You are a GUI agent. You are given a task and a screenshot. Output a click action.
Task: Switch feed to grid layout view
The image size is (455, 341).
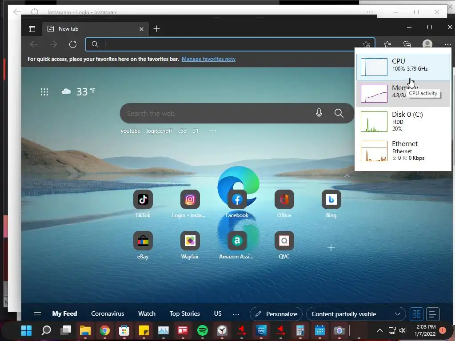pos(416,314)
